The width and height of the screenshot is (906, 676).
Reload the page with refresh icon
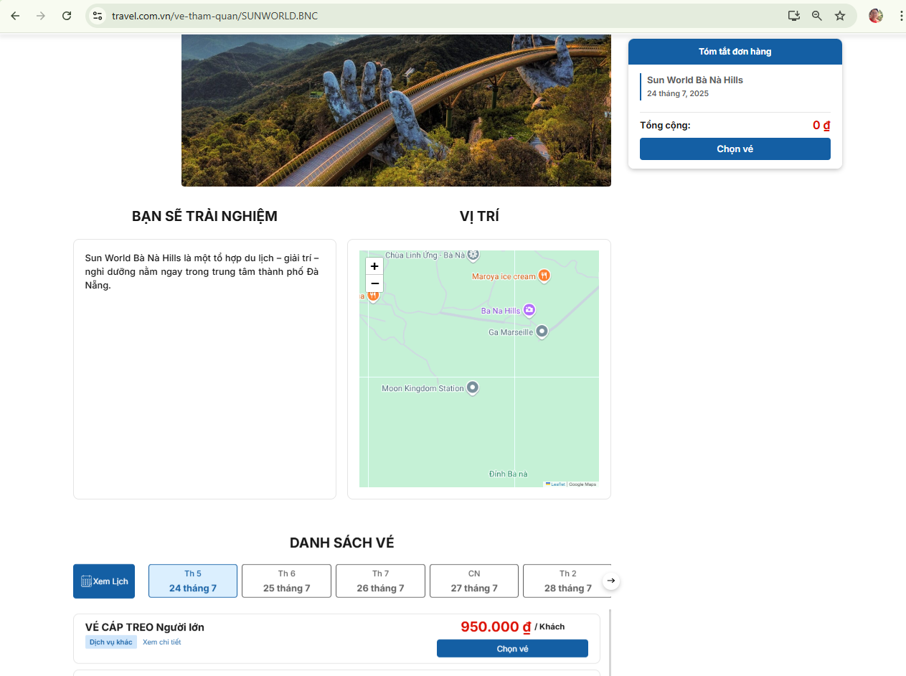point(67,16)
